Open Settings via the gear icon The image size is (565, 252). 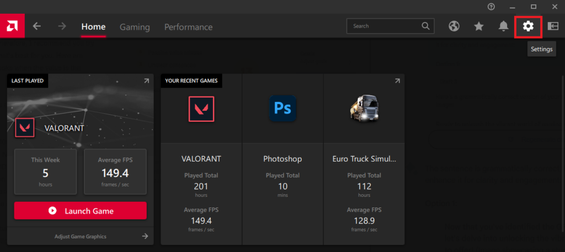(x=528, y=26)
